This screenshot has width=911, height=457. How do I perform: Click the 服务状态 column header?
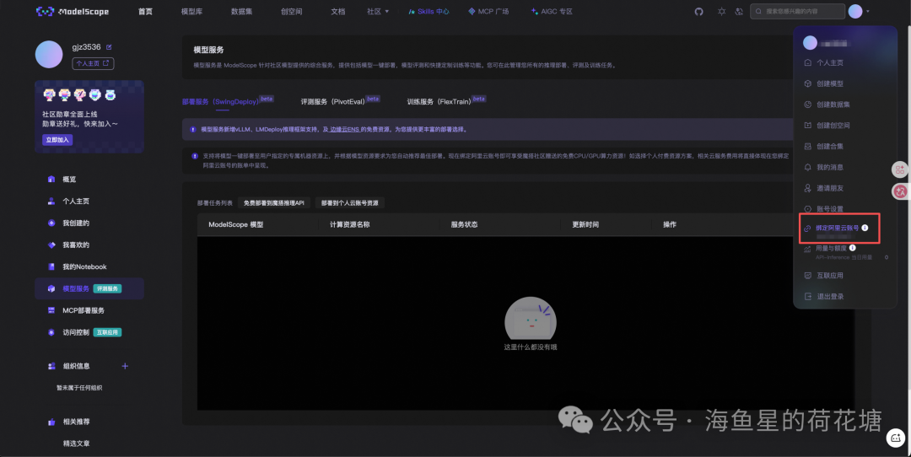464,225
